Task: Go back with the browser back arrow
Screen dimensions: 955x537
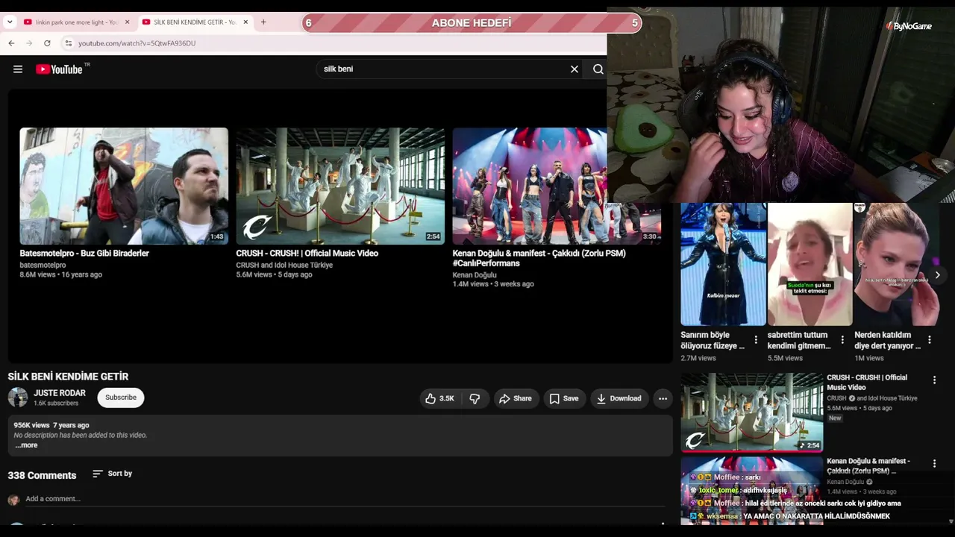Action: [x=11, y=43]
